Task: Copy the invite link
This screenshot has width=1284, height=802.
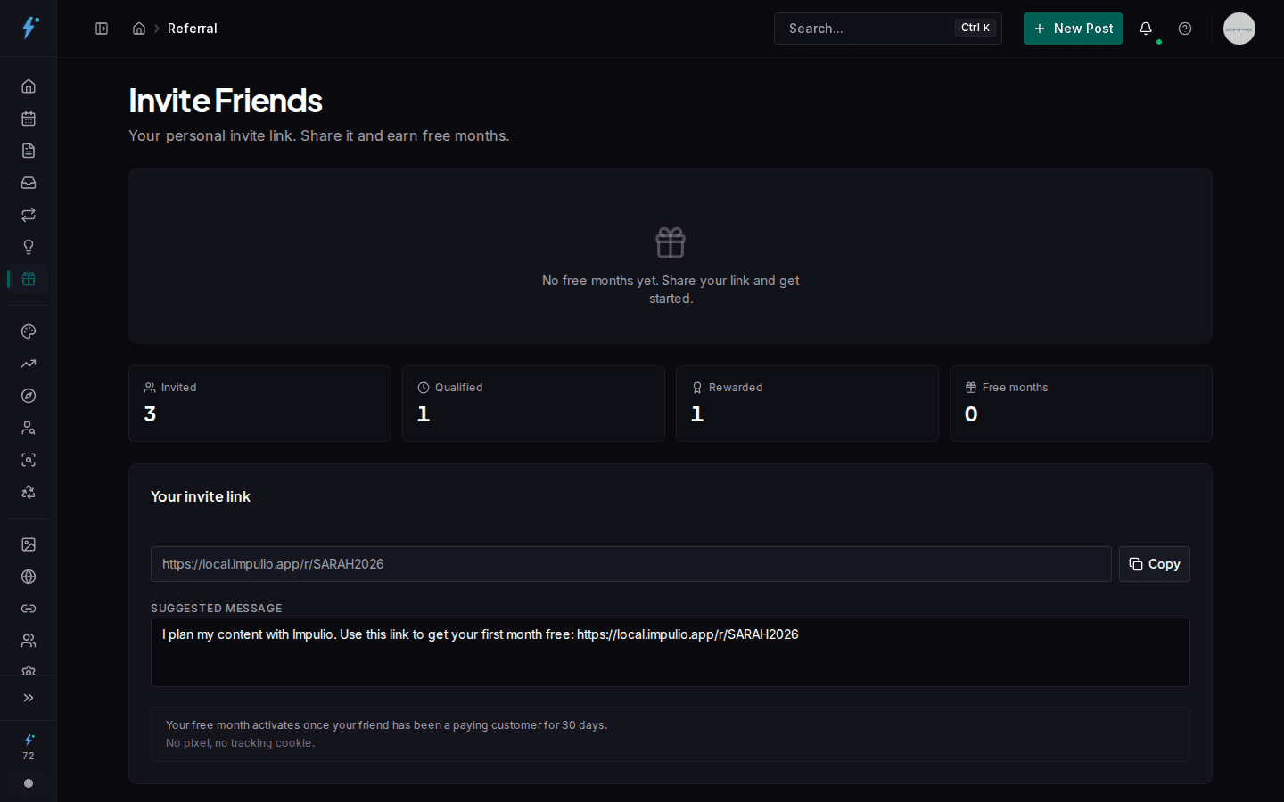Action: click(1155, 564)
